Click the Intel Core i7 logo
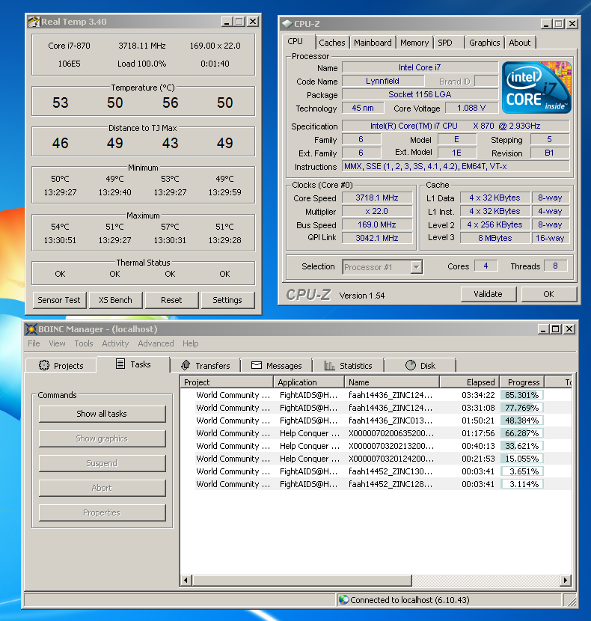Viewport: 591px width, 621px height. (x=535, y=87)
